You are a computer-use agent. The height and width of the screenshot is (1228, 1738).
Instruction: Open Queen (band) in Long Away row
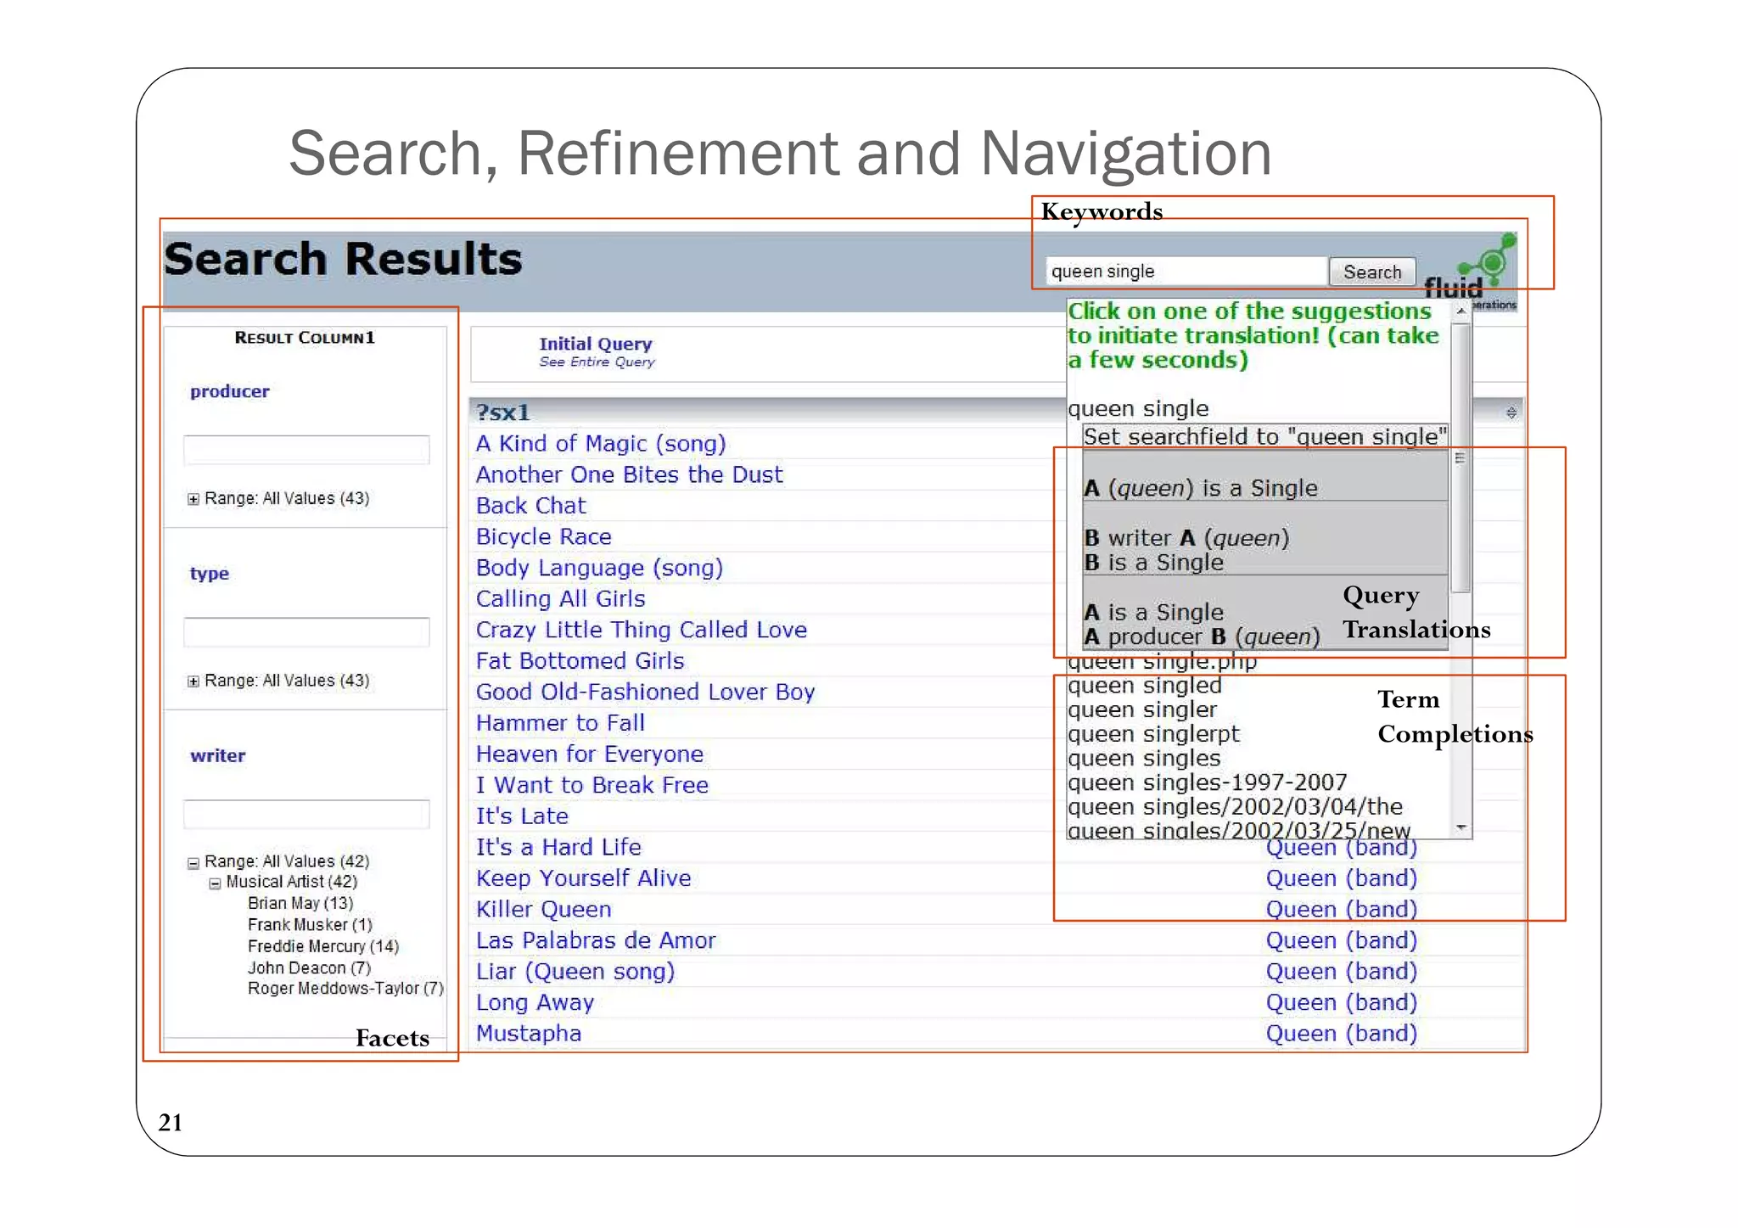(x=1342, y=1003)
